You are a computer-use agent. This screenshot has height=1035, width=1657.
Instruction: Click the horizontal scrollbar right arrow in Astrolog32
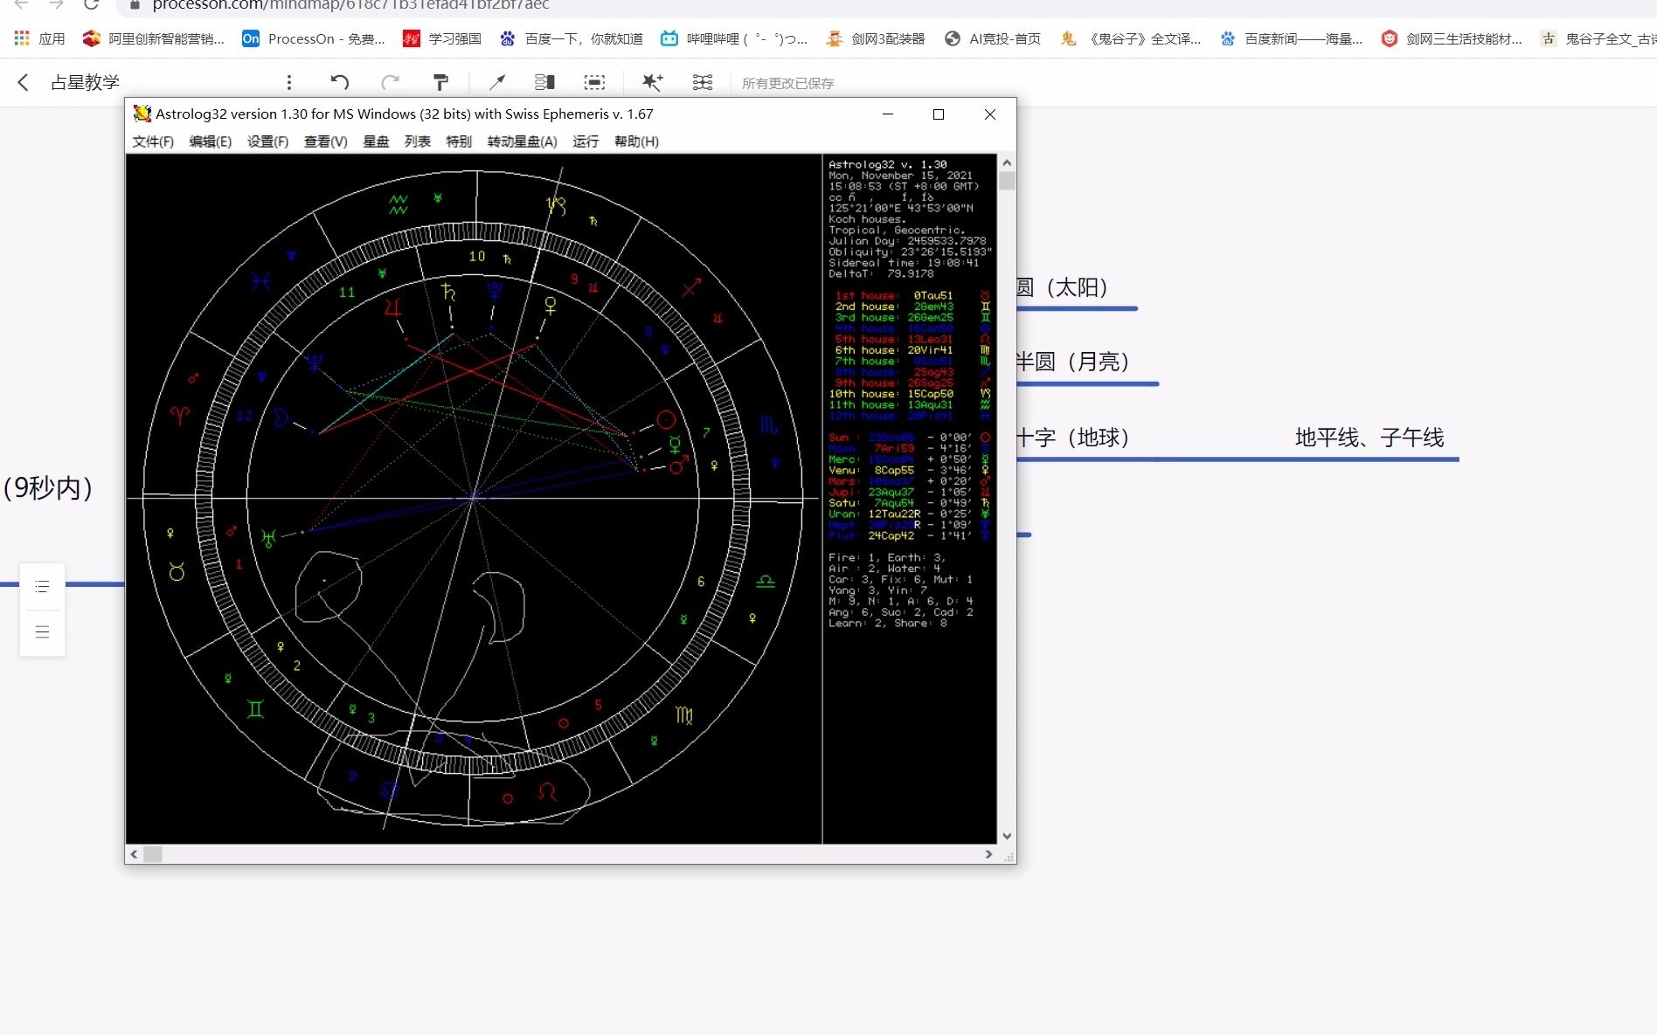[988, 854]
